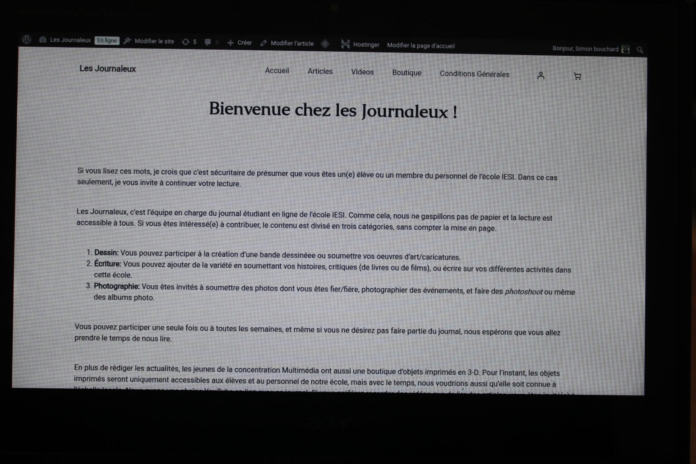Open Conditions Générales link
Viewport: 696px width, 464px height.
[474, 74]
